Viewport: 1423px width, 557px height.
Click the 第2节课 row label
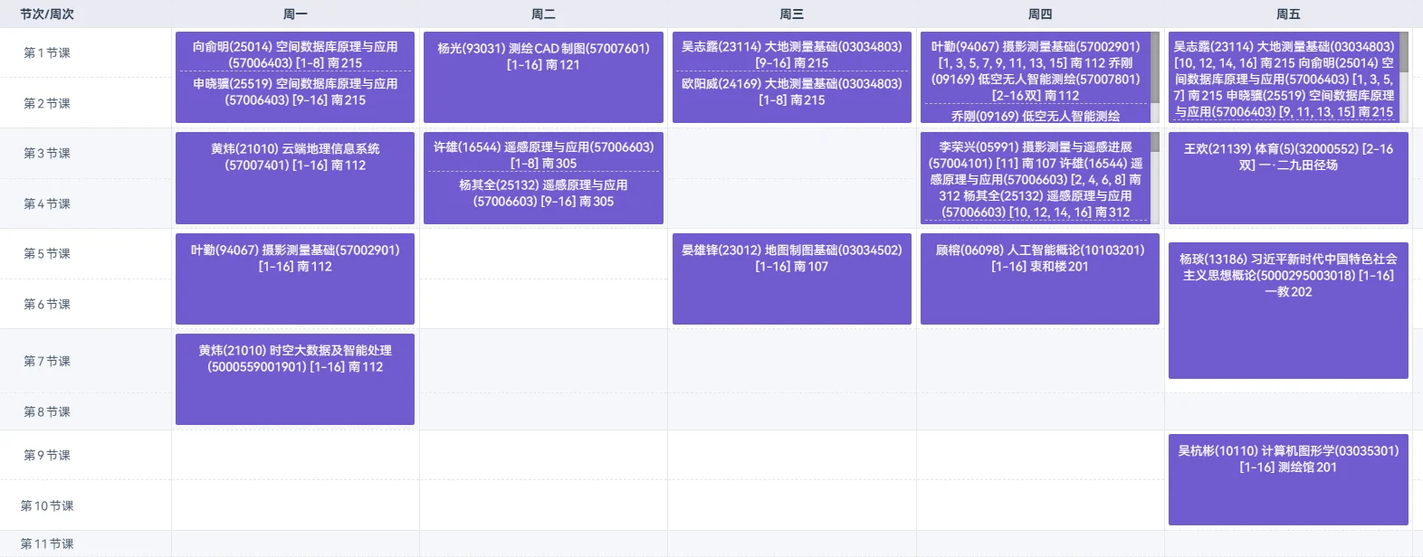(47, 103)
